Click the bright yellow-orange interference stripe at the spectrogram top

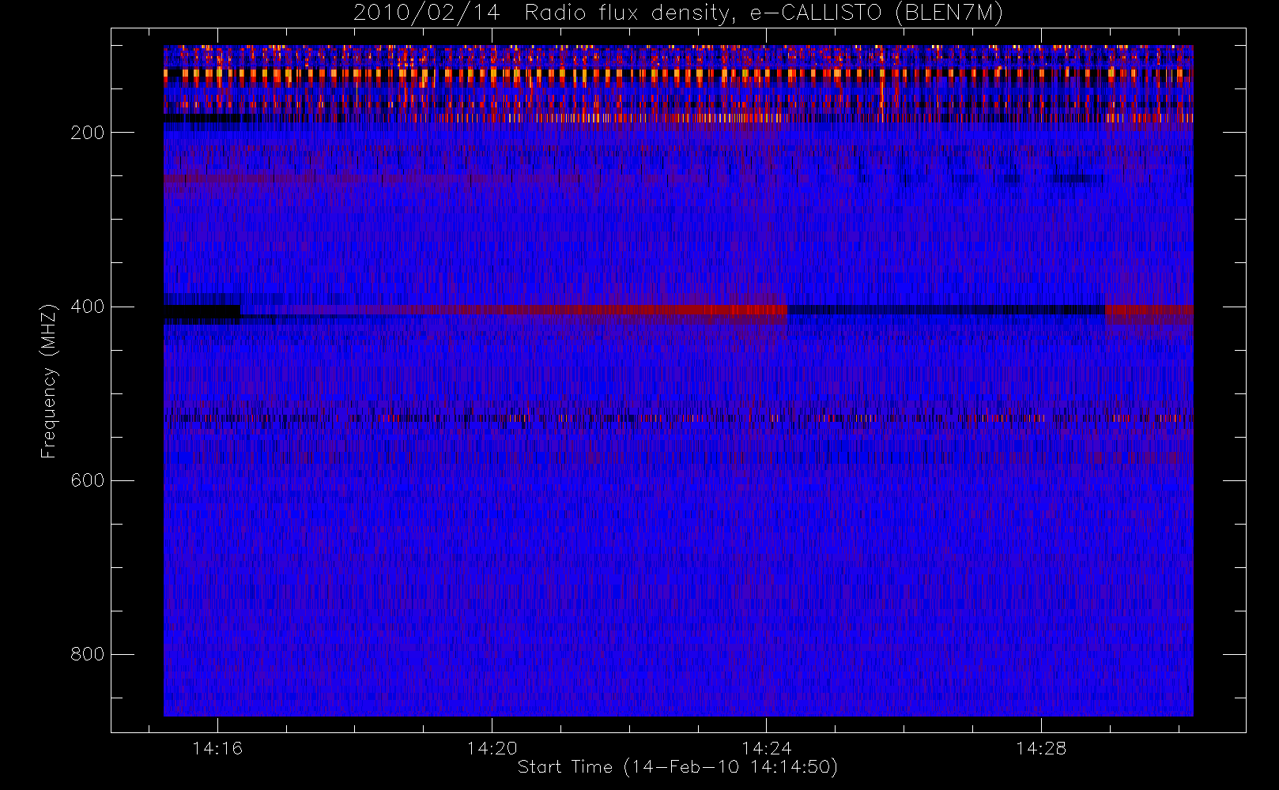click(x=678, y=73)
